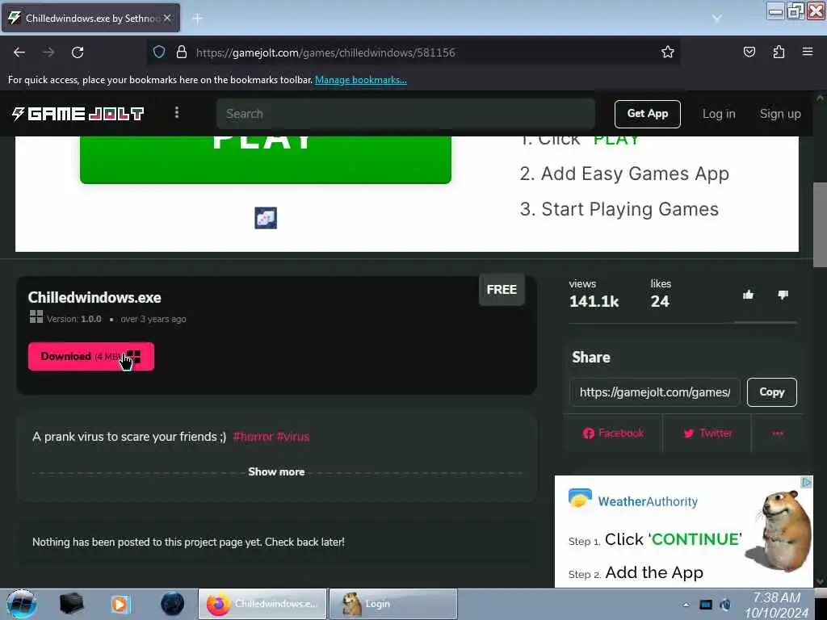Screen dimensions: 827x620
Task: Click the page vertical scrollbar thumb
Action: pos(820,224)
